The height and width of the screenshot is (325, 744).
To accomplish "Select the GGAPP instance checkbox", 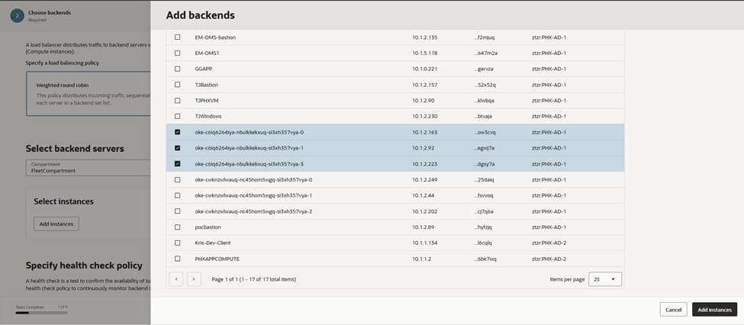I will (178, 69).
